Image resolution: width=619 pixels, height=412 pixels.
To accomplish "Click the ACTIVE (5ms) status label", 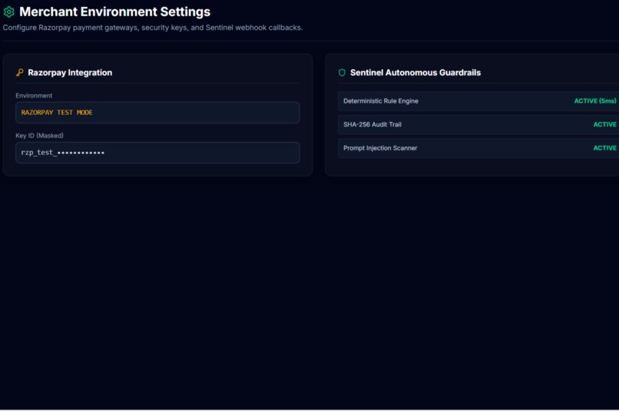I will tap(595, 101).
